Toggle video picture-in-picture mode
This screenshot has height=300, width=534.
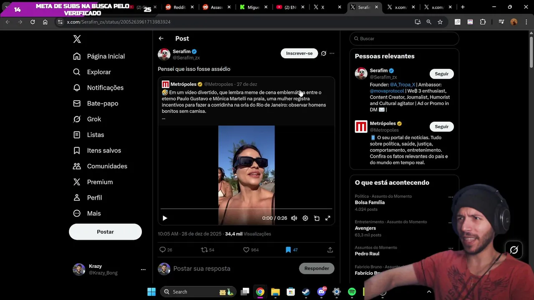tap(317, 218)
